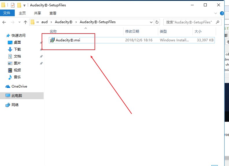229x166 pixels.
Task: Sort files by 修改日期 column
Action: pos(132,32)
